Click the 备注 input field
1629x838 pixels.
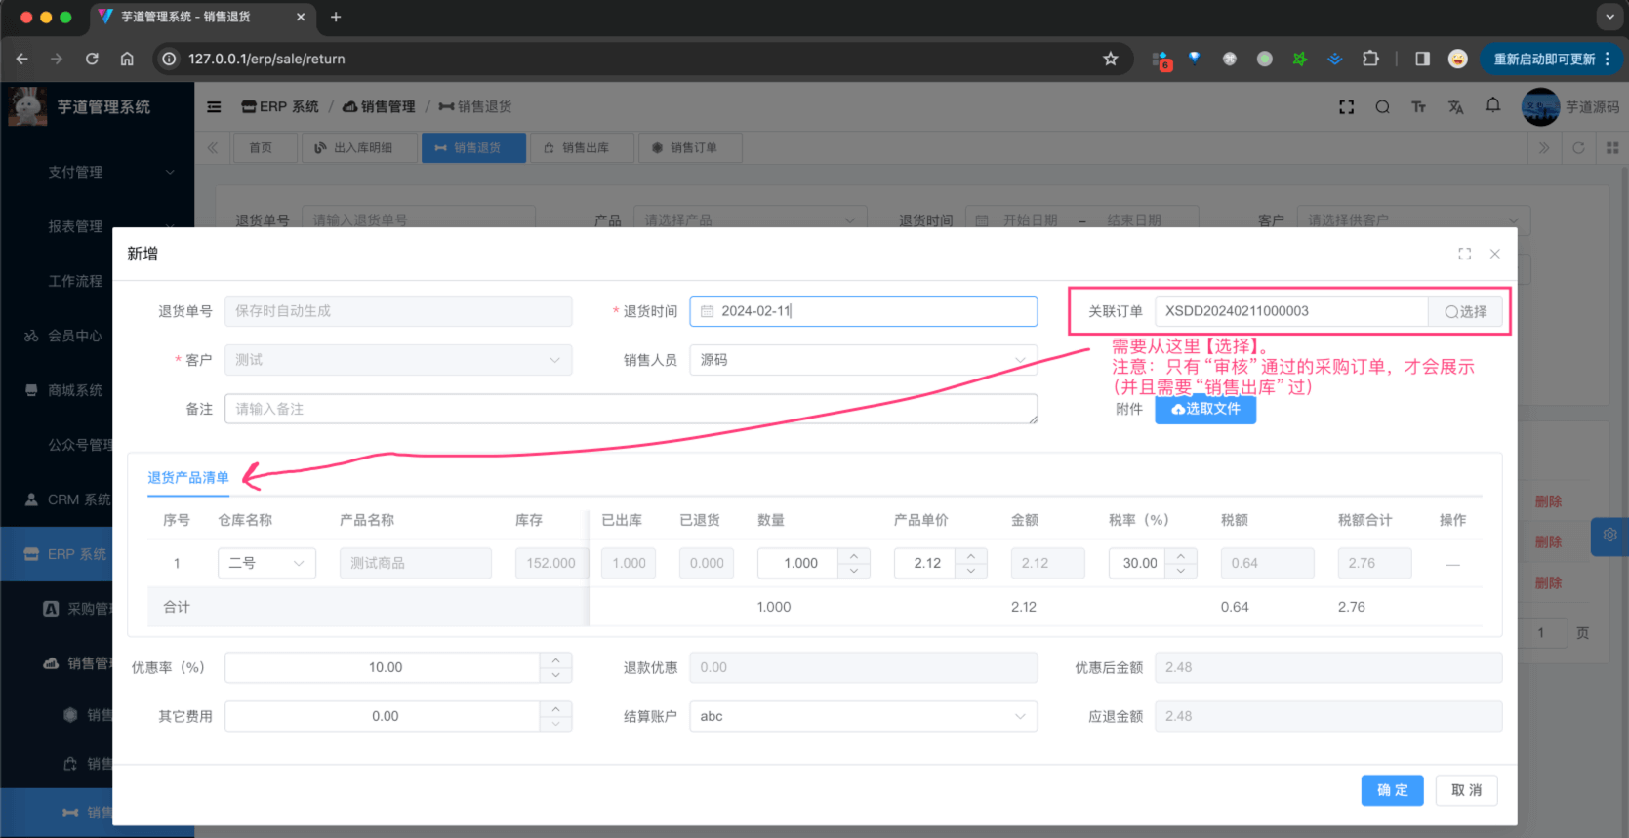(x=630, y=409)
